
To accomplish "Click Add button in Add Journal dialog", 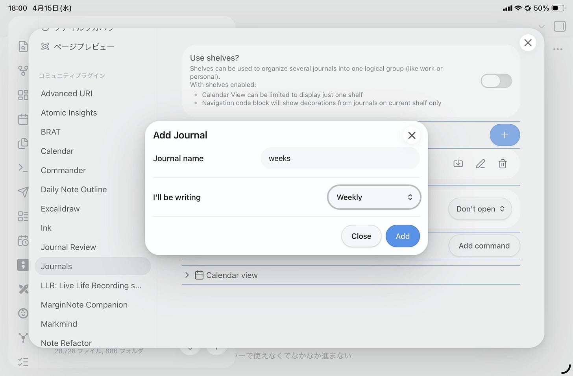I will [x=403, y=236].
